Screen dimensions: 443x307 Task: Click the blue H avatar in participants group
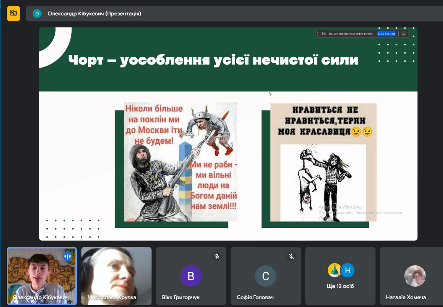click(347, 270)
